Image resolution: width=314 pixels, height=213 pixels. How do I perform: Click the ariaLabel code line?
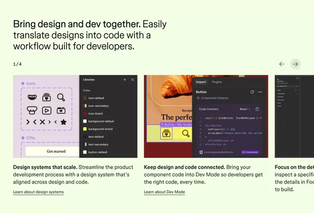235,133
